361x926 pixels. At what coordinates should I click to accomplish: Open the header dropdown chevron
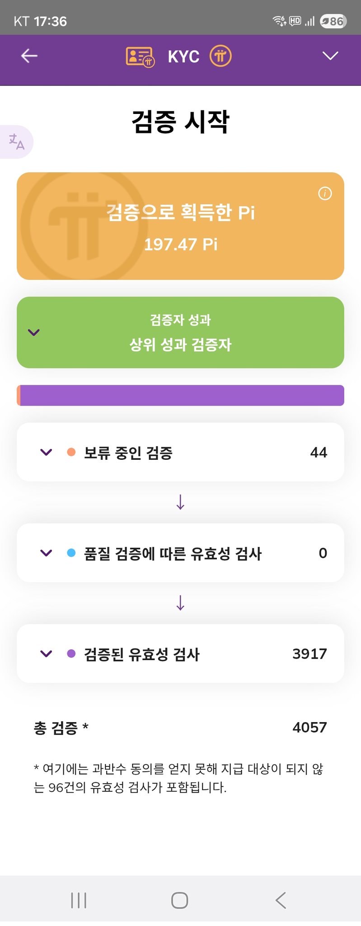330,56
